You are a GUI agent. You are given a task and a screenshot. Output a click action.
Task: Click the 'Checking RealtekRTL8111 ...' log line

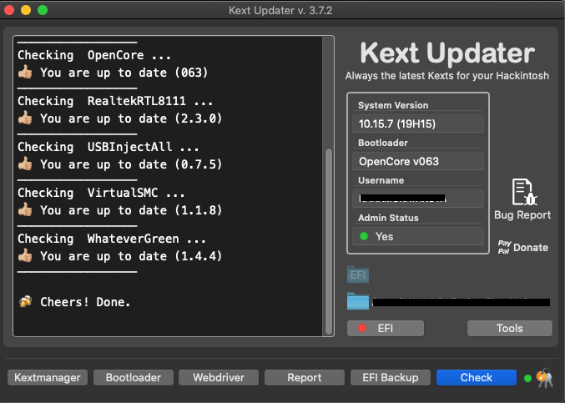pos(115,101)
